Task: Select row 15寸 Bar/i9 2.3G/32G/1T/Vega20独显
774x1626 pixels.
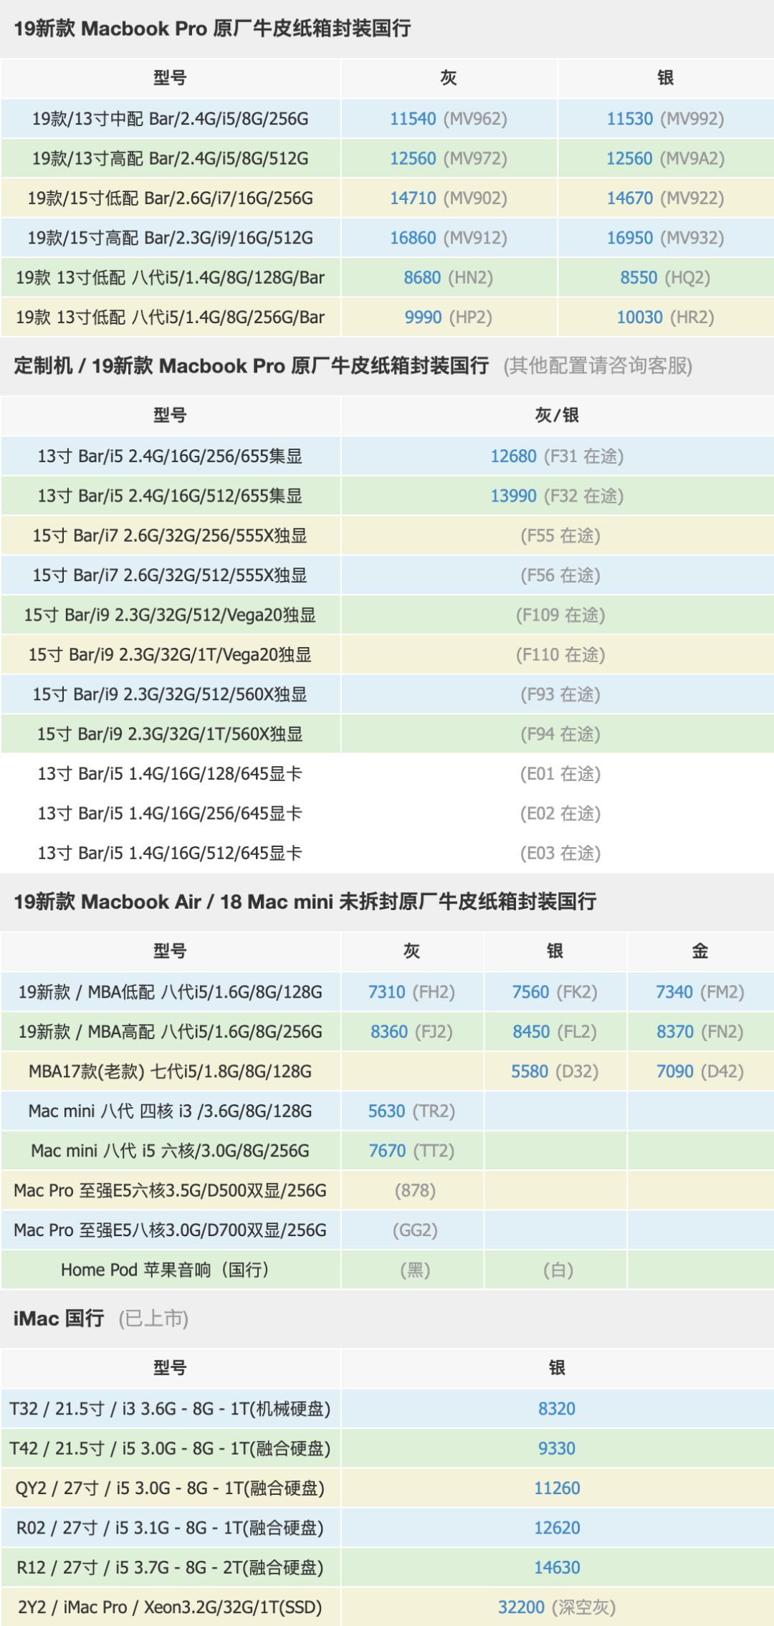Action: [387, 655]
